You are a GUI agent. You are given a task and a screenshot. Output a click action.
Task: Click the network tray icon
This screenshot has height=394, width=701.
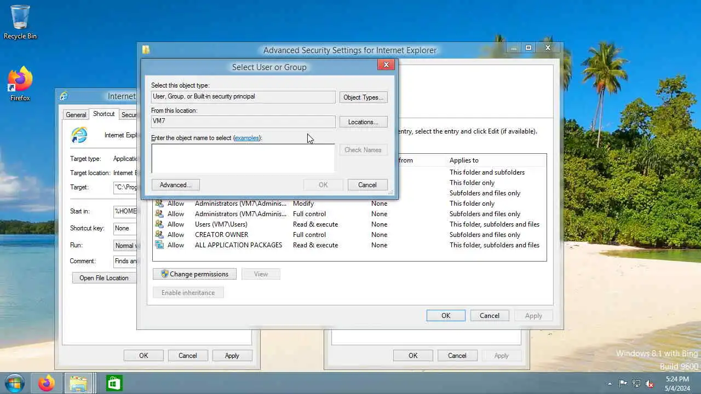(x=636, y=384)
